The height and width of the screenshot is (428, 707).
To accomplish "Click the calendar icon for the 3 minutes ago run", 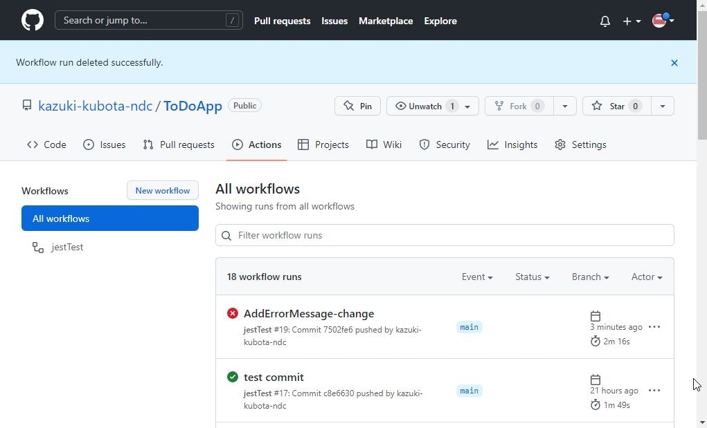I will coord(596,316).
